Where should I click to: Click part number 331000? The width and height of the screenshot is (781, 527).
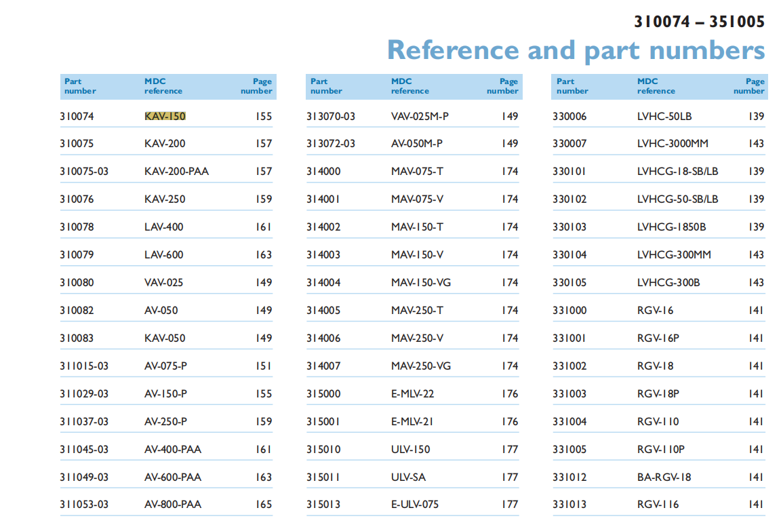pos(569,311)
